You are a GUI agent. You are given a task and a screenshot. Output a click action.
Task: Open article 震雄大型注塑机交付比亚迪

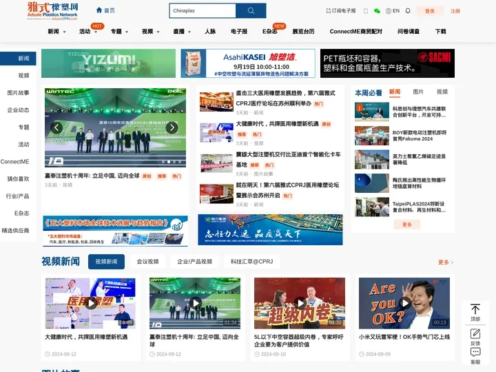click(288, 159)
